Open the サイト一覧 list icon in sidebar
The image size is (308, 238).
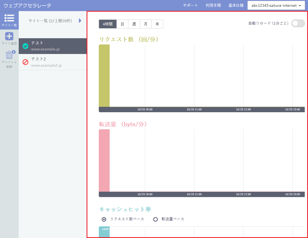9,18
